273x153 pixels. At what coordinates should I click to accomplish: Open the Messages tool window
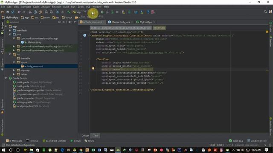14,141
